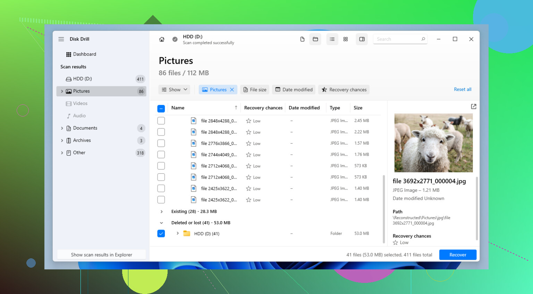533x294 pixels.
Task: Expand the Archives tree item chevron
Action: tap(62, 140)
